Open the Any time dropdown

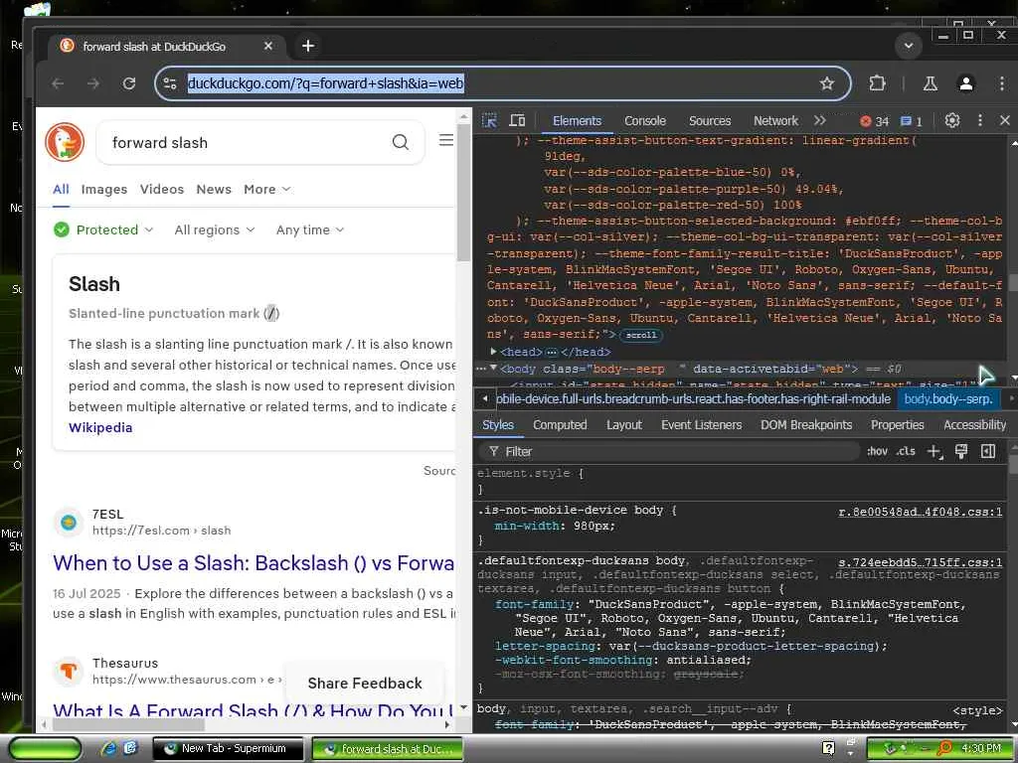point(310,229)
